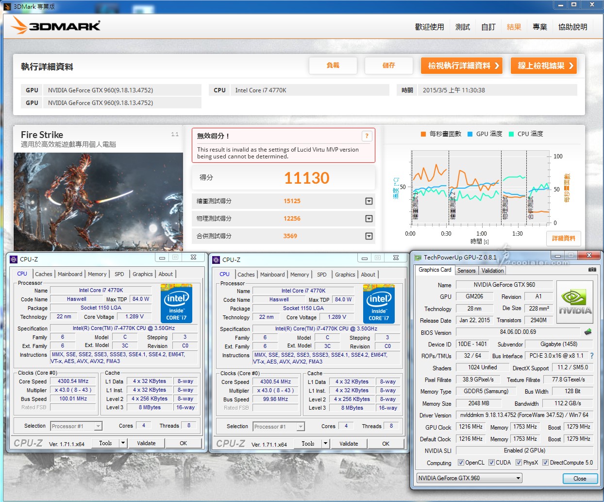The height and width of the screenshot is (502, 604).
Task: Open the 歡迎使用 tab in 3DMark
Action: [x=429, y=27]
